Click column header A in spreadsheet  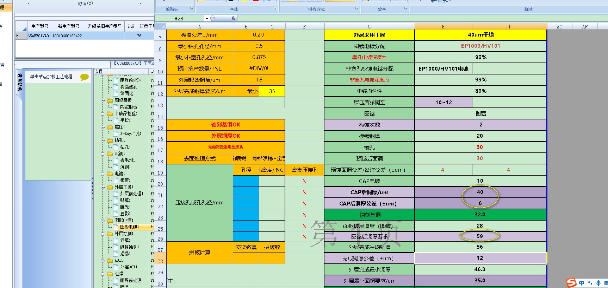(x=199, y=27)
